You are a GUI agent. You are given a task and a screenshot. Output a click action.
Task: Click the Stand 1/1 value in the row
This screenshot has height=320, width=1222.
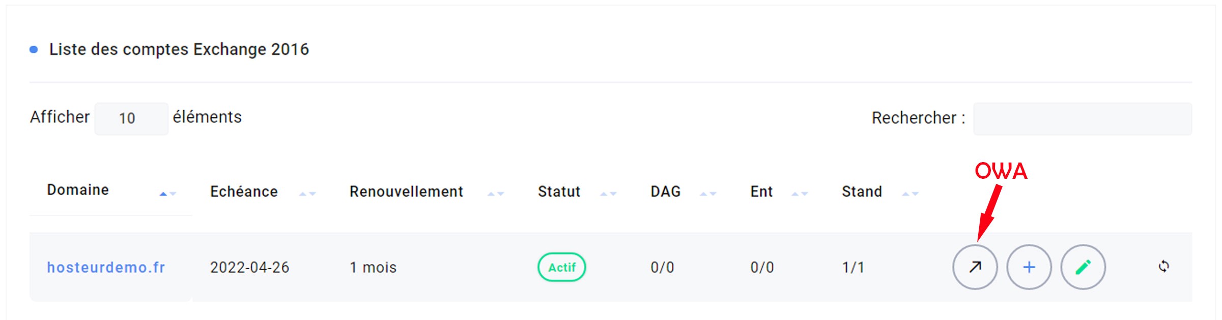pos(853,267)
